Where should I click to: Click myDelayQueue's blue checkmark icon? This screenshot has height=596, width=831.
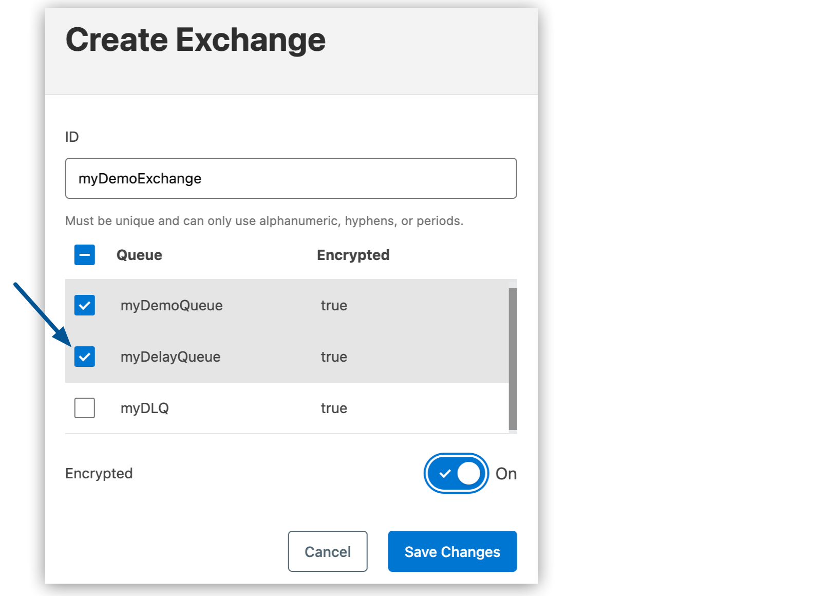pos(84,357)
